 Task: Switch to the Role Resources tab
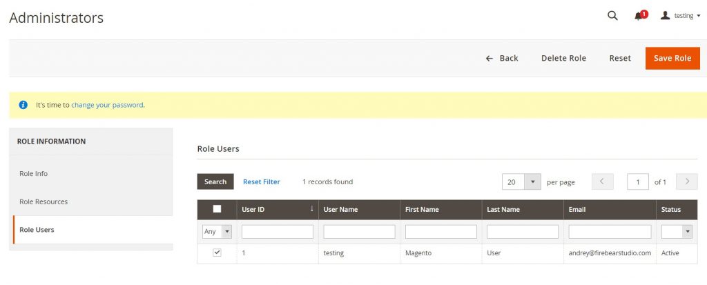[43, 202]
